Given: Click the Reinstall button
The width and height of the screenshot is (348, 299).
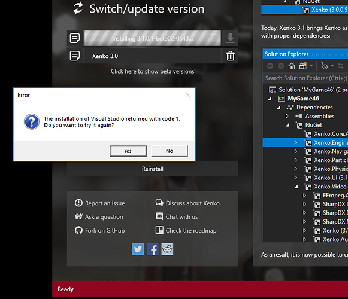Looking at the screenshot, I should pyautogui.click(x=153, y=169).
